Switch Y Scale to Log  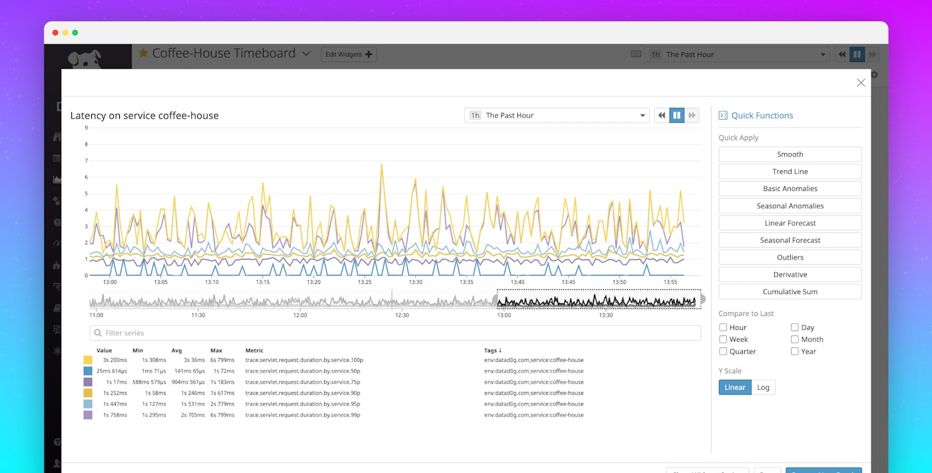[763, 387]
